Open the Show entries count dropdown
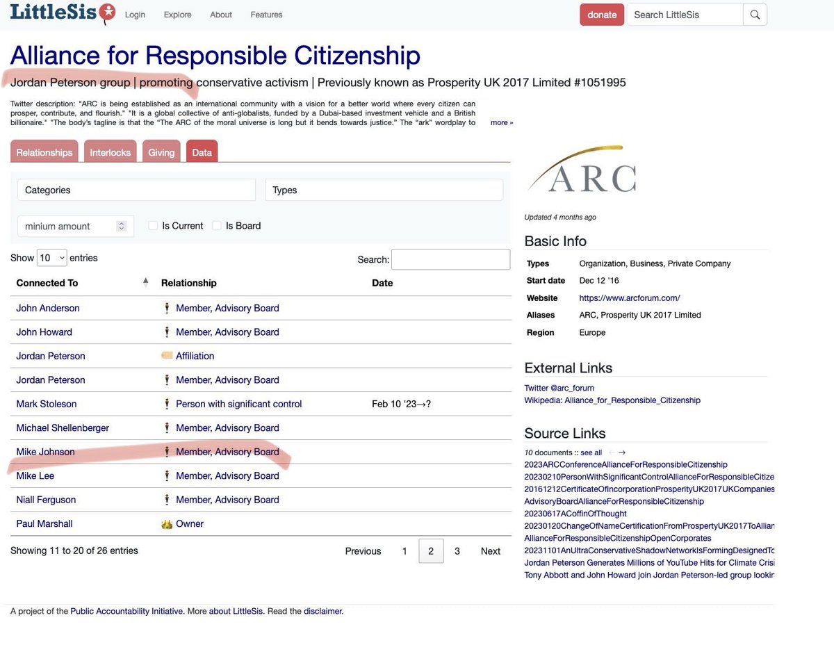The width and height of the screenshot is (834, 645). [52, 258]
